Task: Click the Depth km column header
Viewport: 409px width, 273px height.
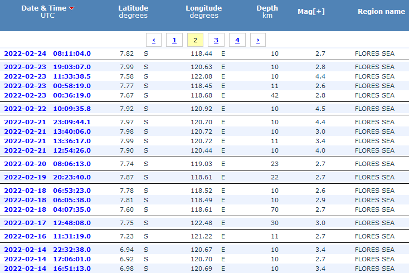Action: point(267,12)
